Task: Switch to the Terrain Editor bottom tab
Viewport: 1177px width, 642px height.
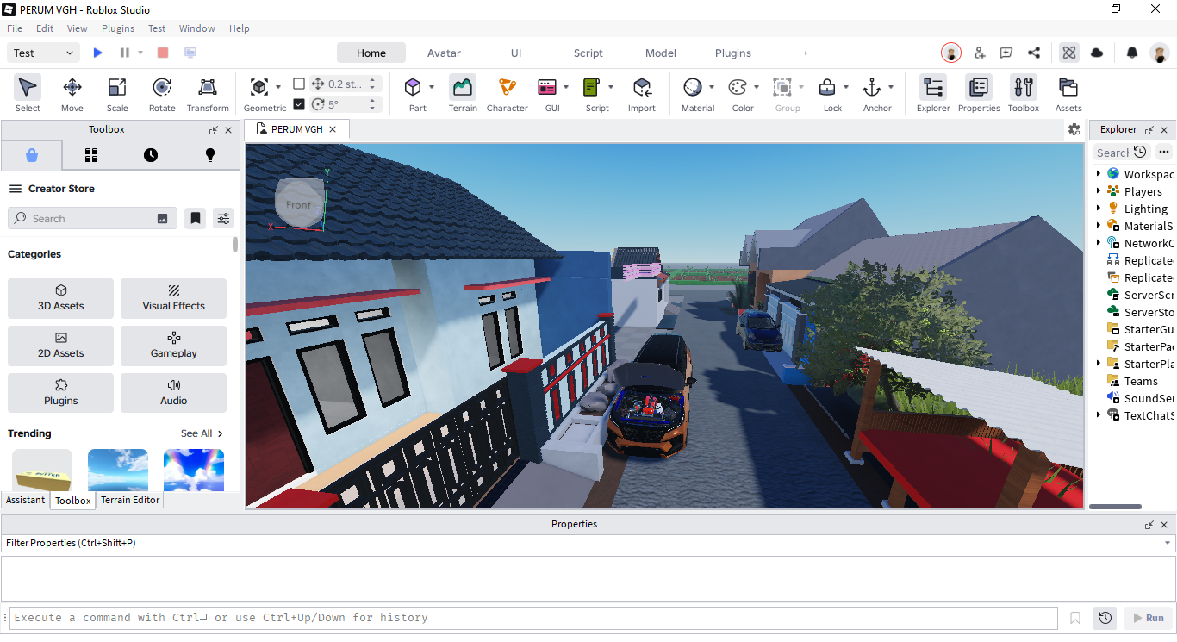Action: [x=130, y=500]
